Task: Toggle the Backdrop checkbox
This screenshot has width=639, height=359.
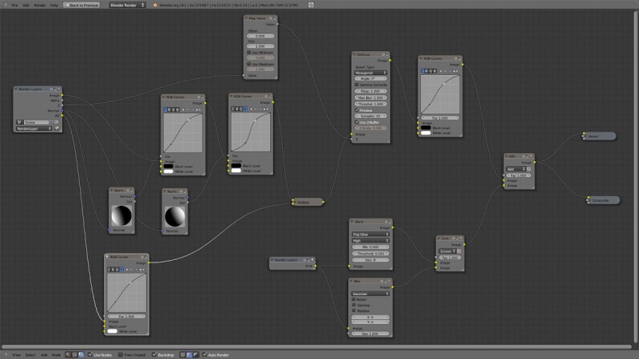Action: (x=154, y=354)
